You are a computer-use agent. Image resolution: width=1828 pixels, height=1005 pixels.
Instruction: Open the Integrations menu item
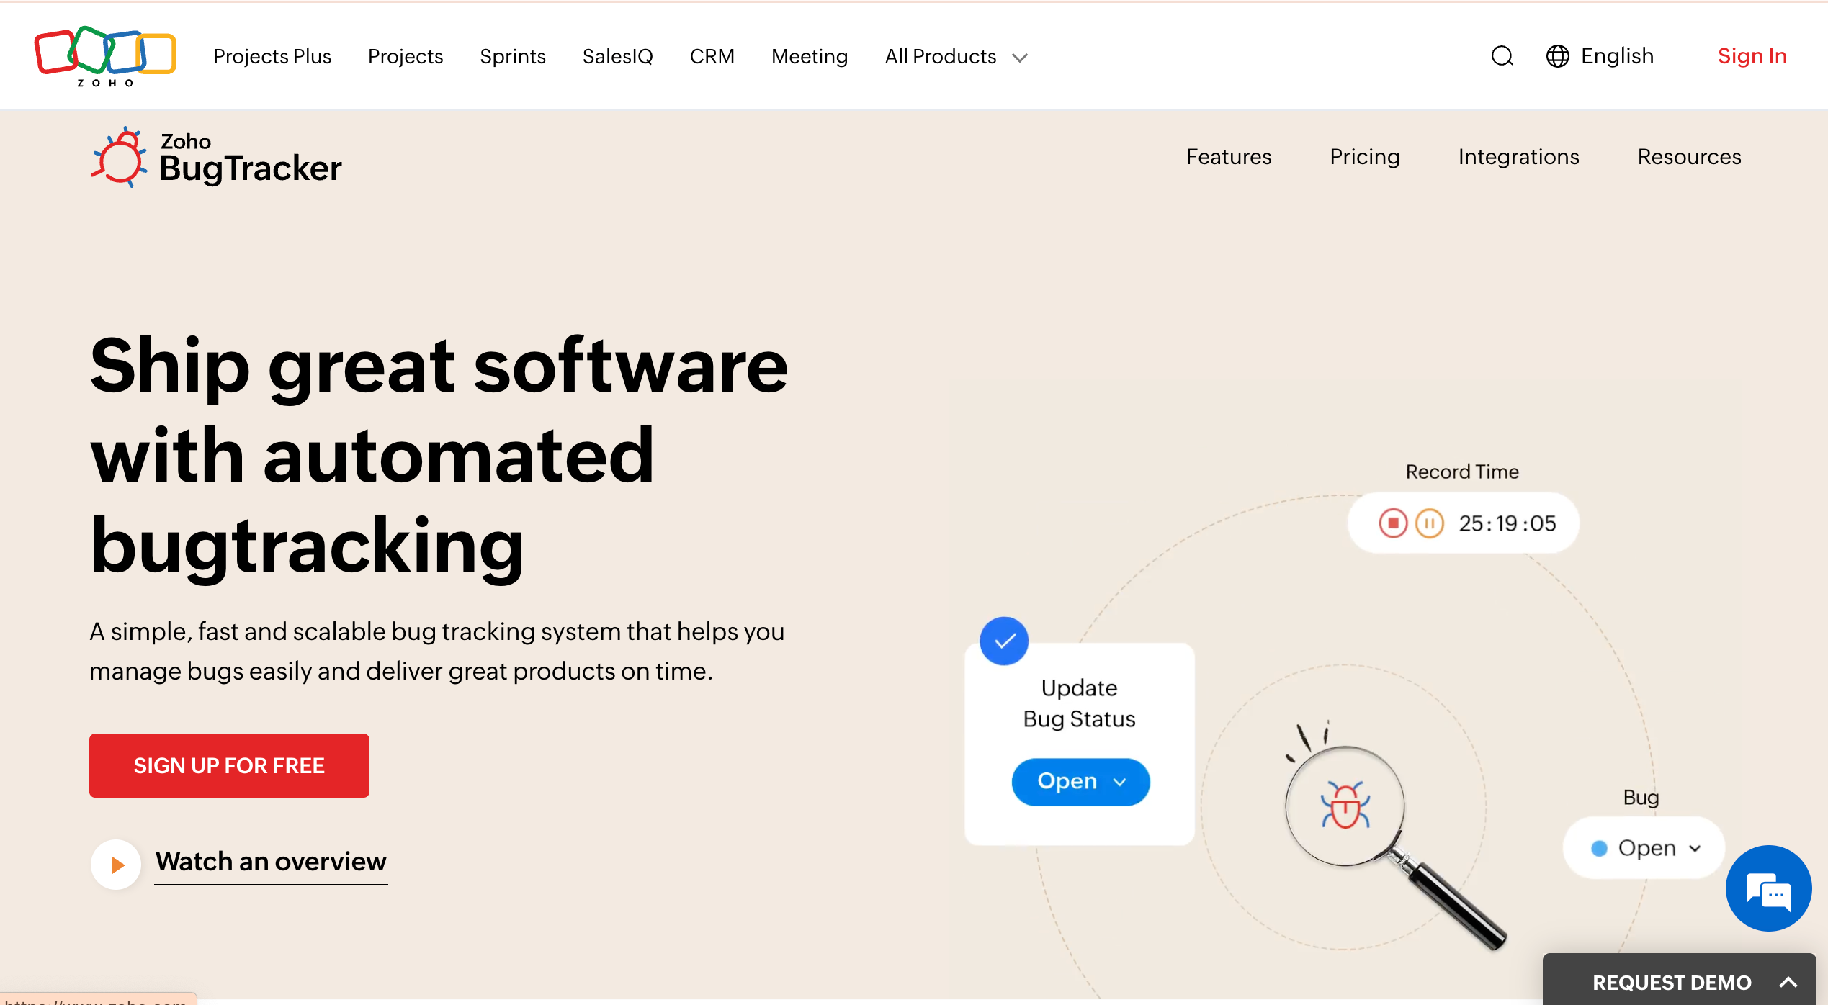tap(1518, 157)
